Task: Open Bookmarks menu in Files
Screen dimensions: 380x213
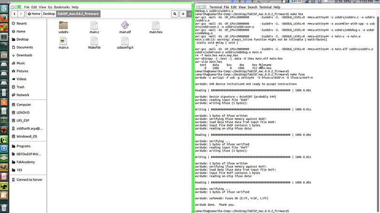Action: [x=62, y=7]
